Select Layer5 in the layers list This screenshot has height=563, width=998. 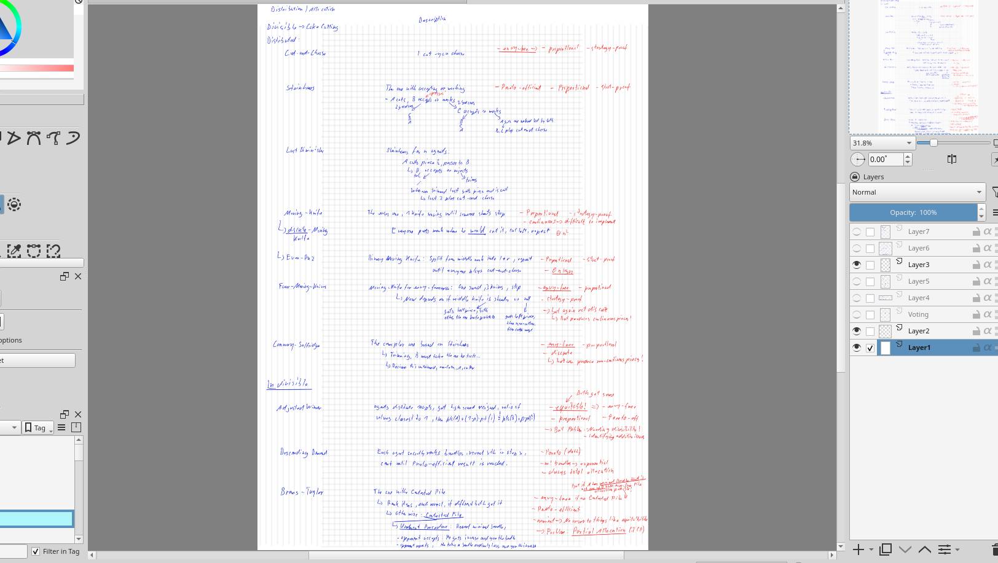[x=918, y=281]
